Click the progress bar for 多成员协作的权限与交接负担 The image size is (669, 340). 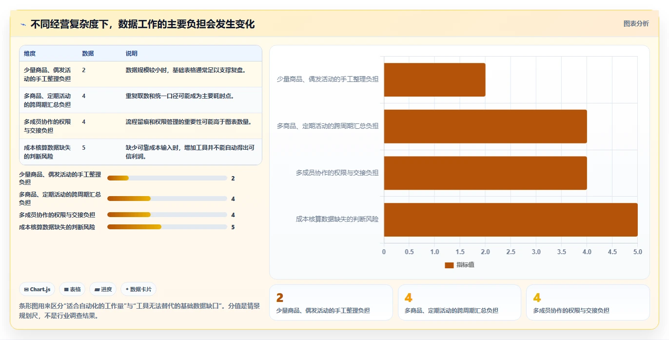[167, 215]
